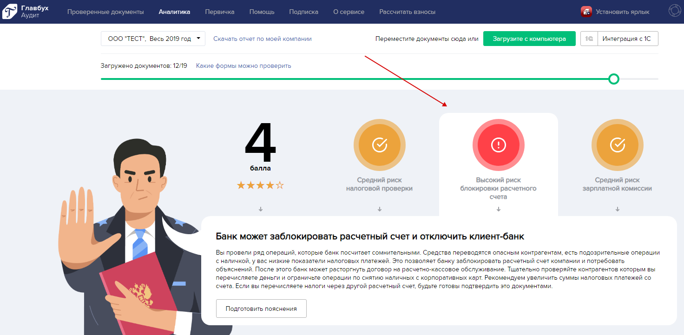Click the Установить ярлык link
Screen dimensions: 684x335
click(x=623, y=12)
